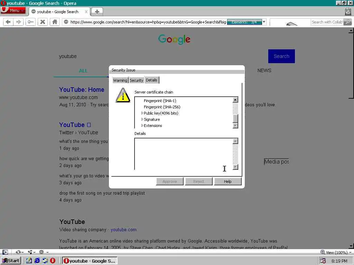
Task: Select the ALL results tab
Action: coord(83,71)
